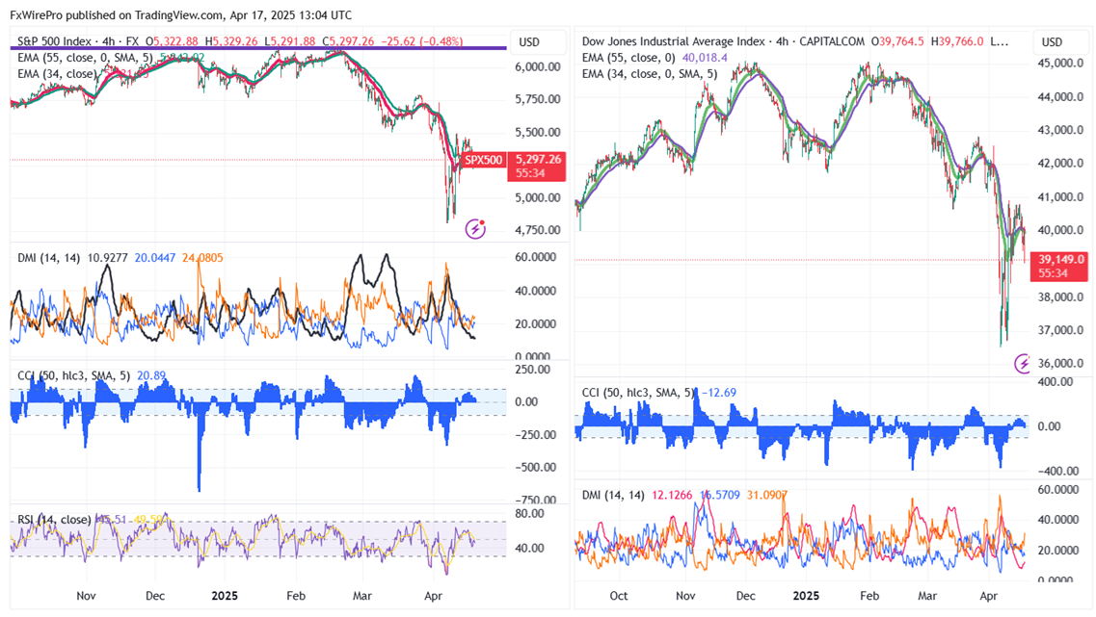The image size is (1096, 617).
Task: Click EMA (34, close, 0, SMA, 5) on Dow chart
Action: pos(650,73)
